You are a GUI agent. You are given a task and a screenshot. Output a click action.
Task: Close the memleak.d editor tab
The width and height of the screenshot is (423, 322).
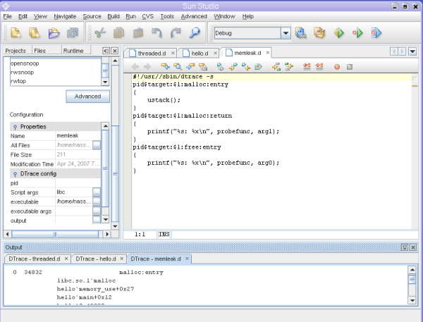[268, 53]
